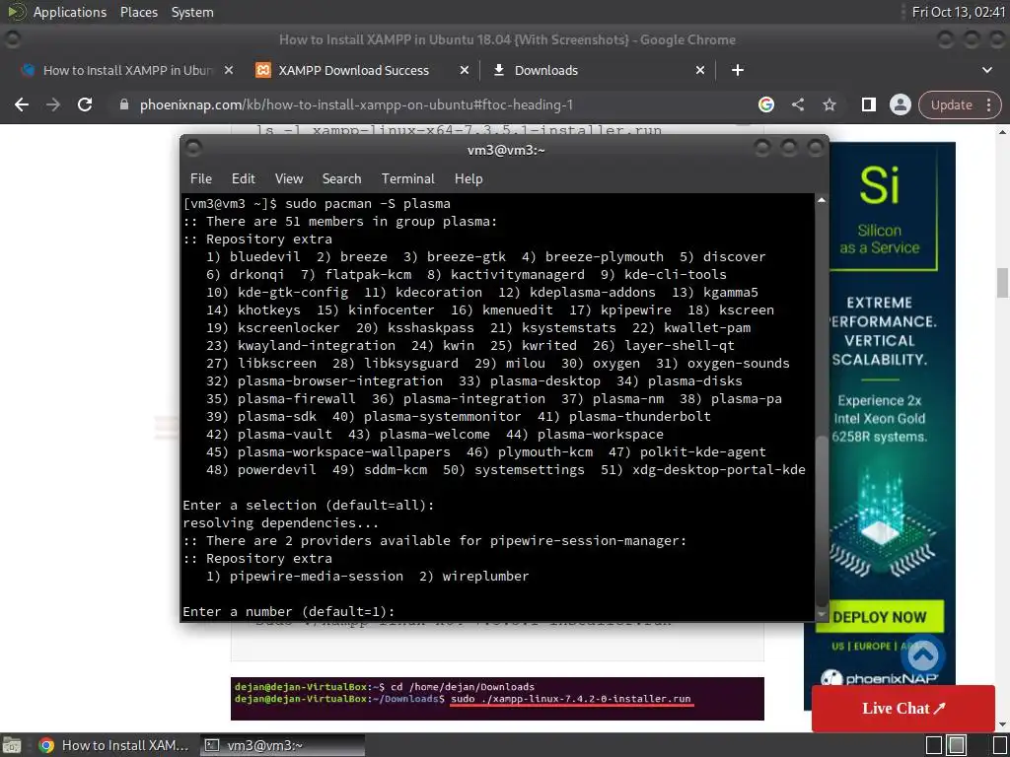Viewport: 1010px width, 757px height.
Task: Open Chrome three-dot menu
Action: click(x=988, y=104)
